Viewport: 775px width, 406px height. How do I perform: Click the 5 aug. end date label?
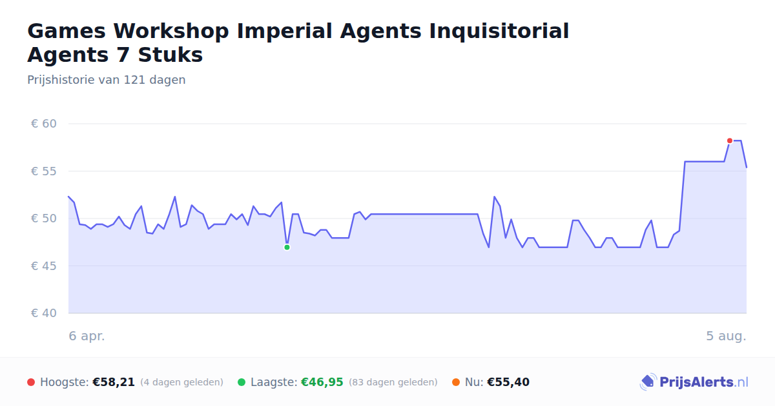click(x=726, y=336)
